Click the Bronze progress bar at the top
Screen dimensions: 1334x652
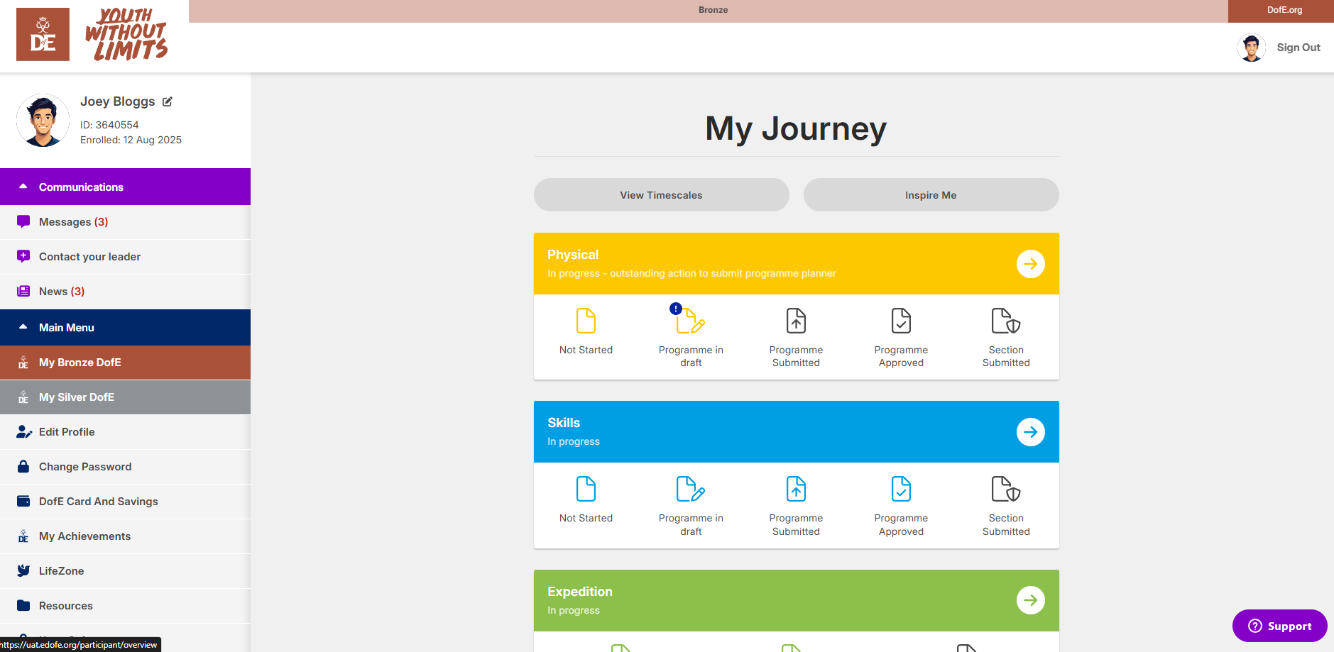(713, 10)
